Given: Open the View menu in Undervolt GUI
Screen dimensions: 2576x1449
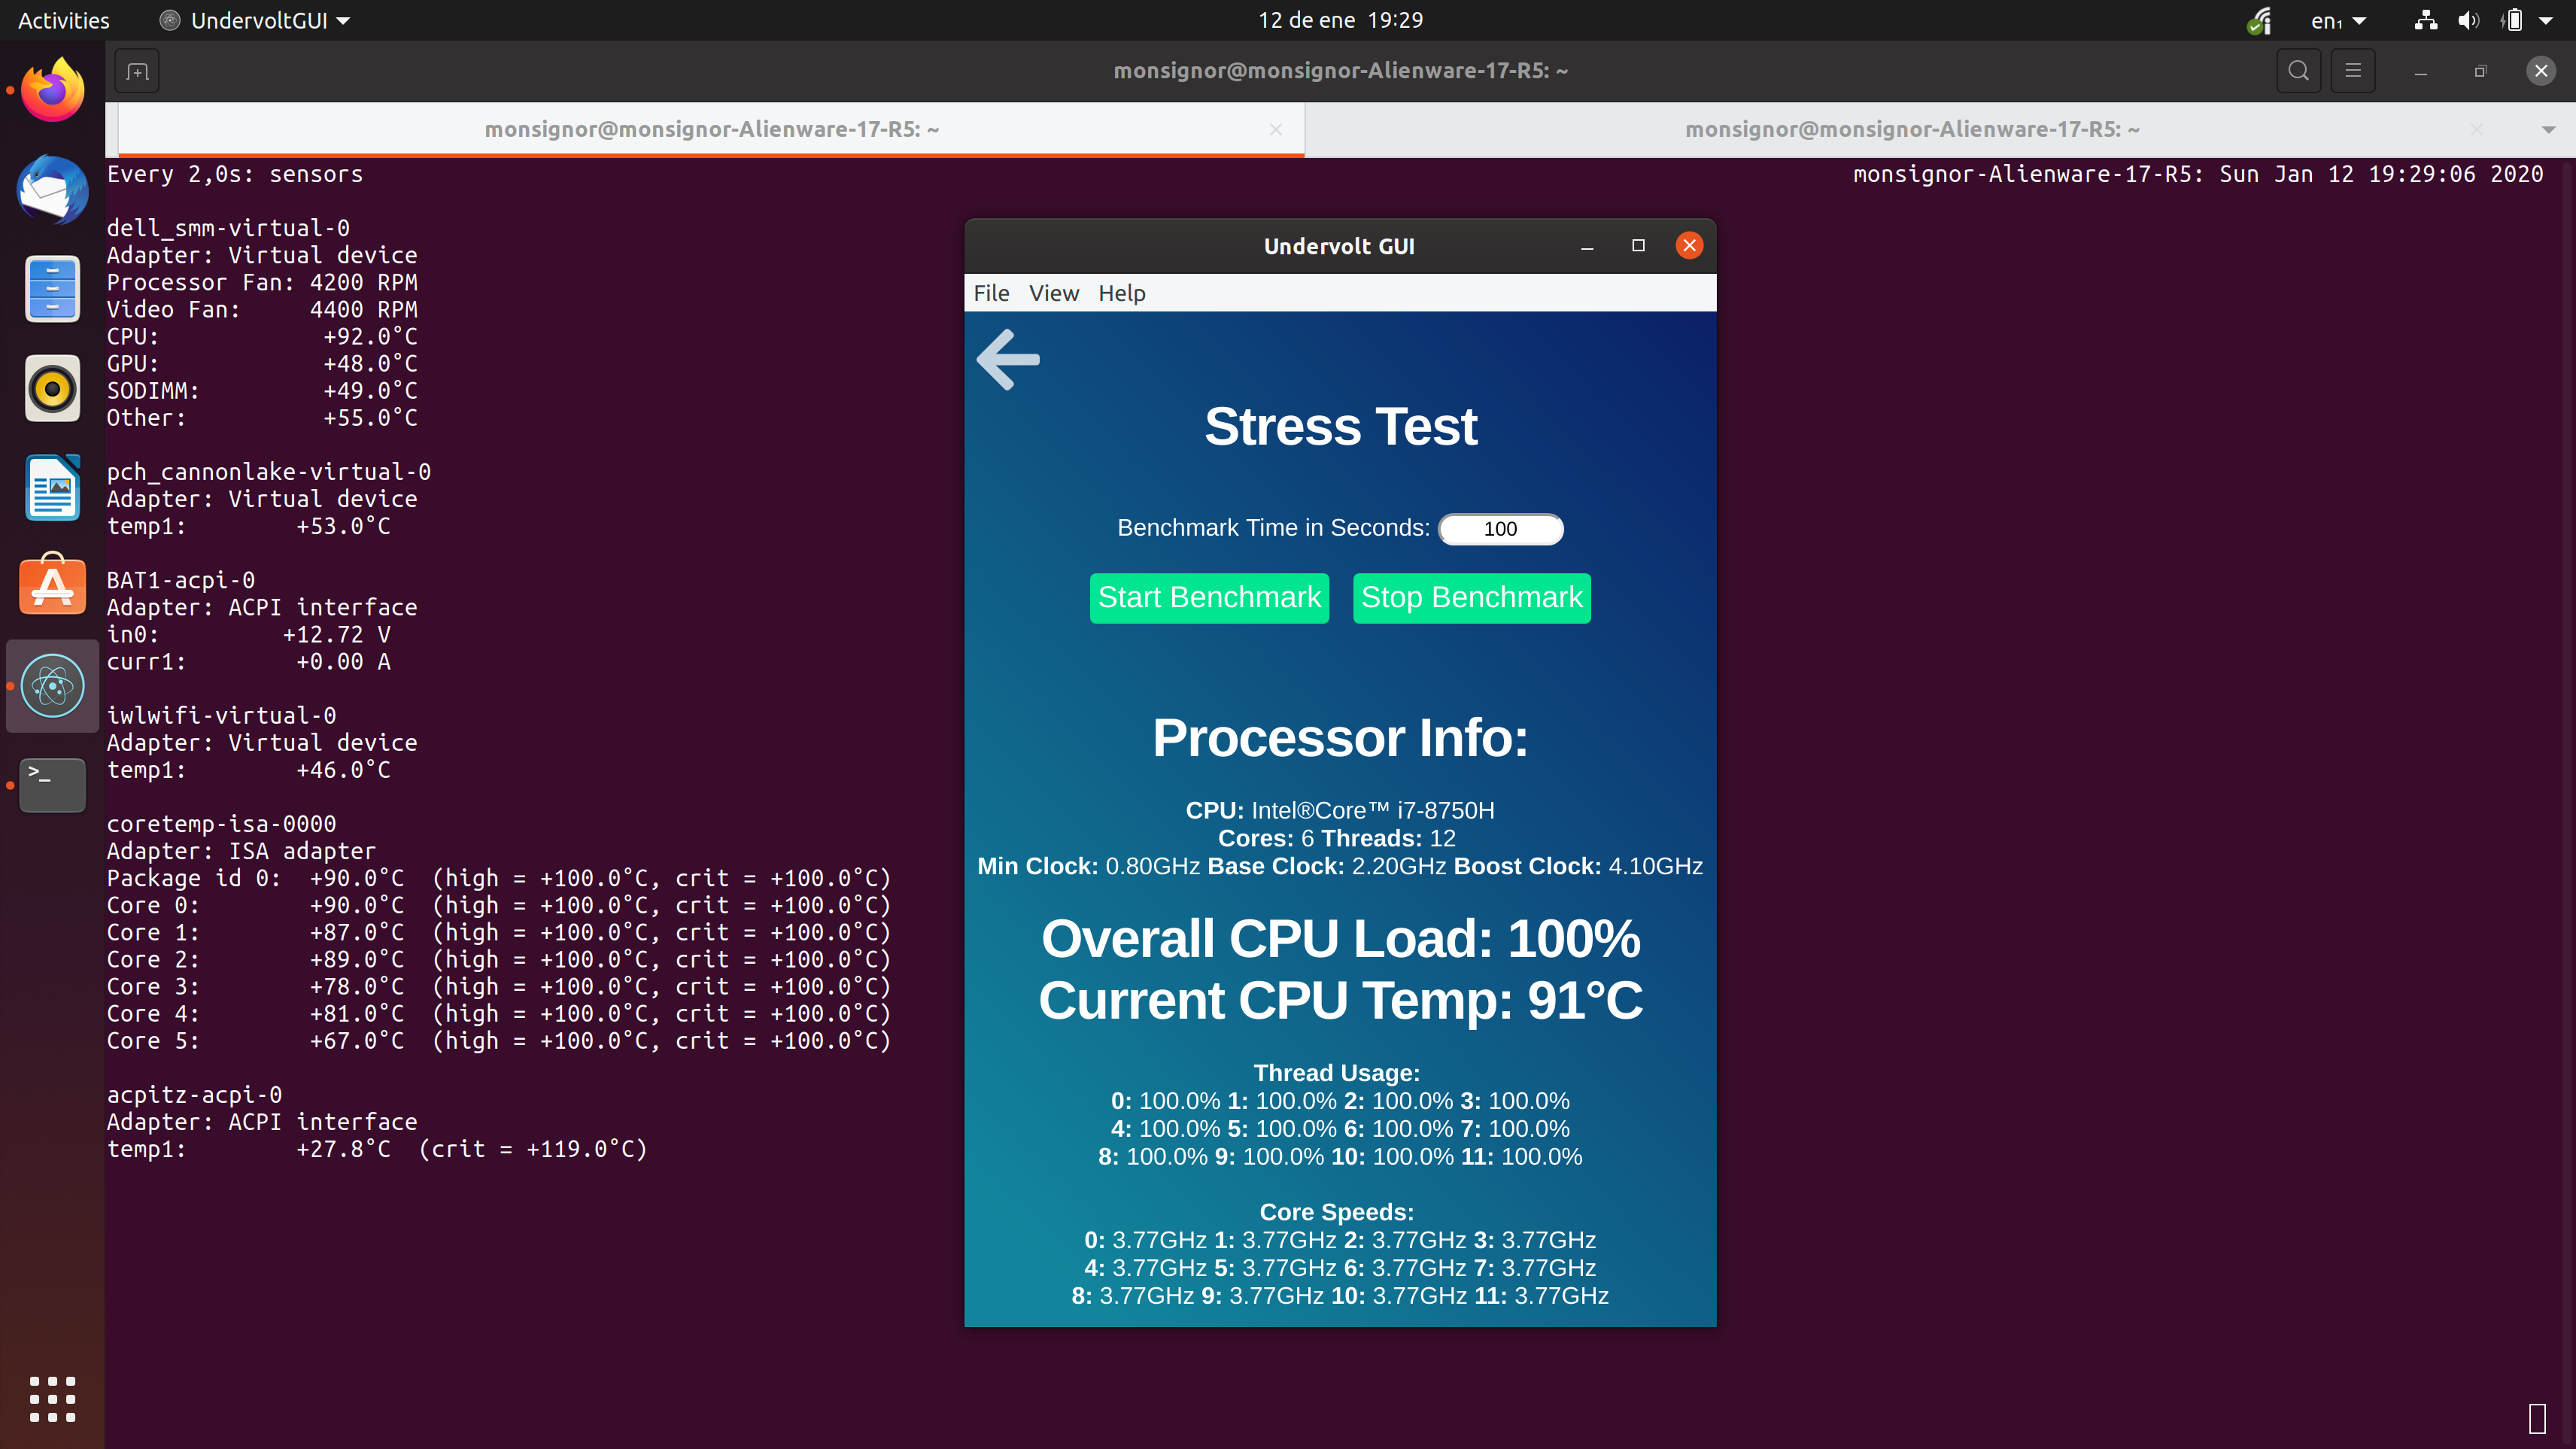Looking at the screenshot, I should (1053, 293).
